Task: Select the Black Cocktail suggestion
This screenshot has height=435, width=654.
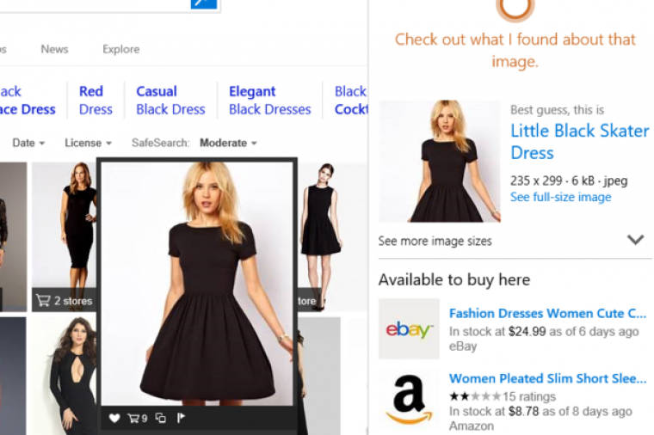Action: [x=351, y=100]
